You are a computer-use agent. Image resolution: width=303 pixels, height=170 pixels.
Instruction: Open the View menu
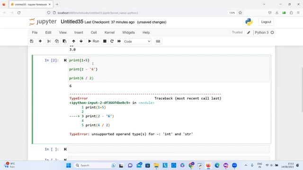63,33
